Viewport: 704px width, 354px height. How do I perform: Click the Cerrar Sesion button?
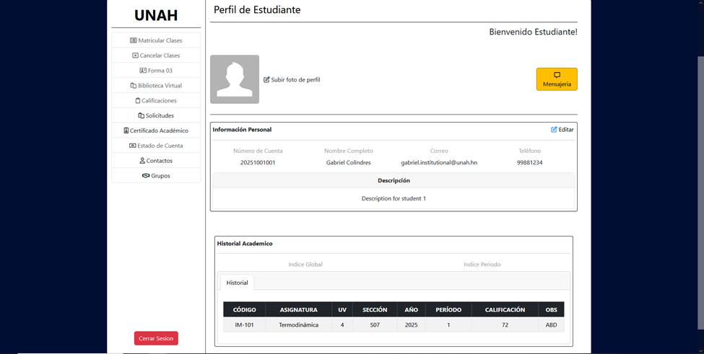tap(156, 338)
